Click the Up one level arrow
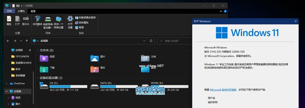 click(x=27, y=41)
